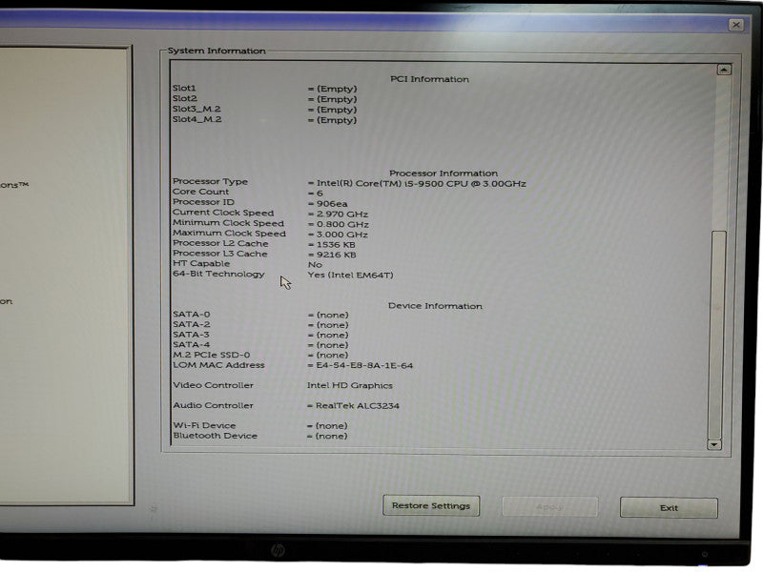Click the M.2 PCIe SSD-0 label
This screenshot has height=572, width=763.
coord(212,355)
